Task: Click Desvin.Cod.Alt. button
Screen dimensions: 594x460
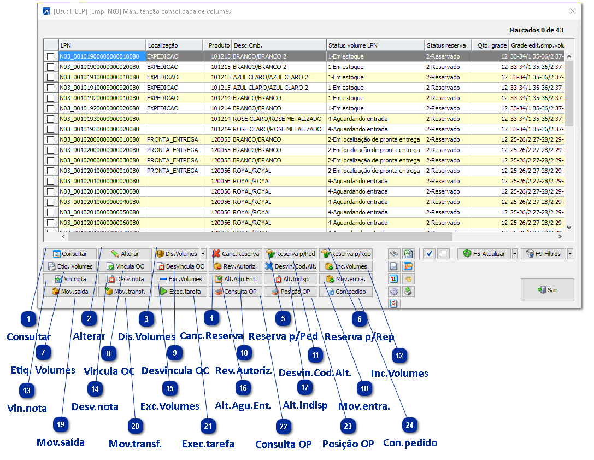Action: (x=291, y=266)
